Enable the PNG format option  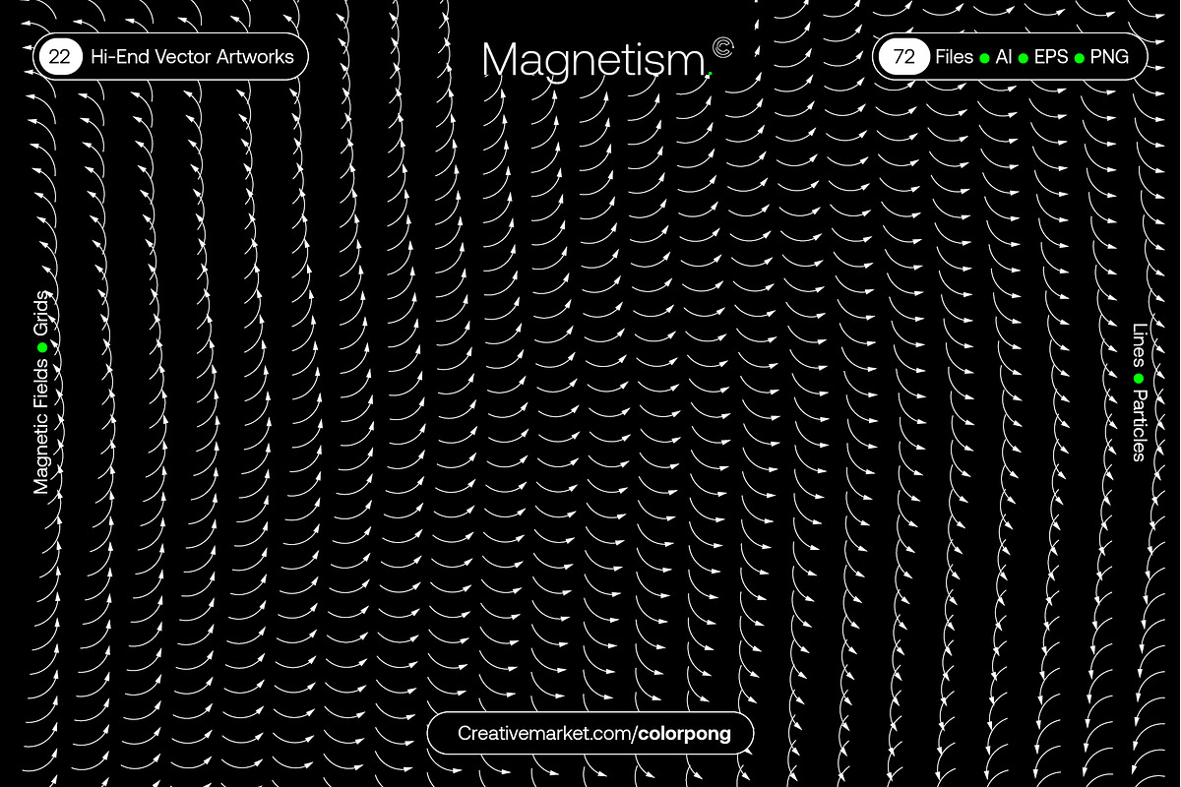[1109, 57]
